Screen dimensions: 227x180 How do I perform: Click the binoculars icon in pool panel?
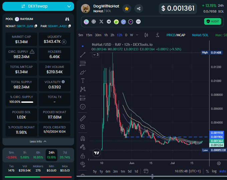tap(67, 19)
